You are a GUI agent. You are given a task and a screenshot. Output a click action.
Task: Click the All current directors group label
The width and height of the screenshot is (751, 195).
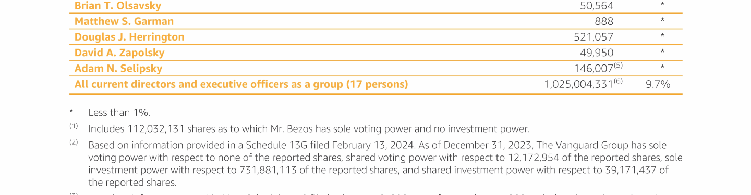[x=241, y=84]
